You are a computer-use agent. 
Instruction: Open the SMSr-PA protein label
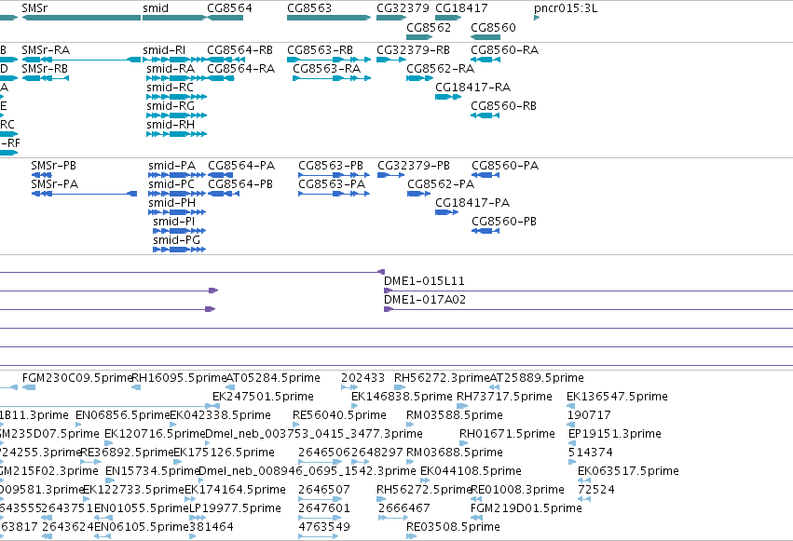tap(54, 184)
